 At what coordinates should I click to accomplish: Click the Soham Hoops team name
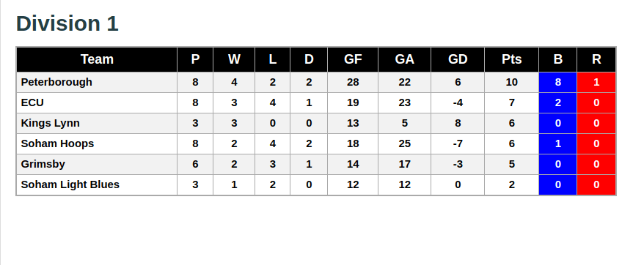57,143
